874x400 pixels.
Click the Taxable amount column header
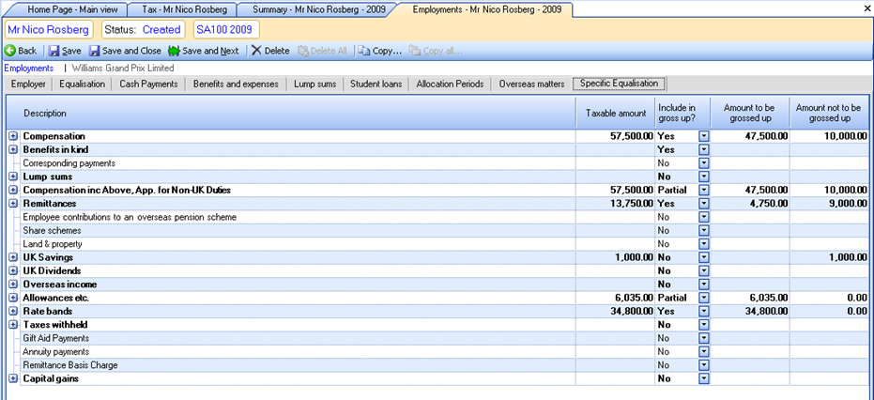coord(616,114)
